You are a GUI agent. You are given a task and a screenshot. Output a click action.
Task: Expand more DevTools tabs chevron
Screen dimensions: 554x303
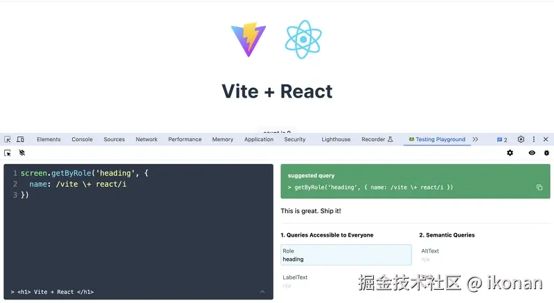click(x=476, y=140)
